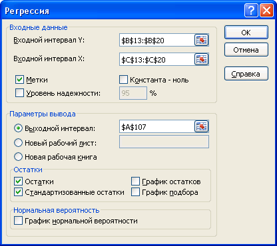The height and width of the screenshot is (246, 277).
Task: Uncheck the Метки checkbox
Action: pos(19,80)
